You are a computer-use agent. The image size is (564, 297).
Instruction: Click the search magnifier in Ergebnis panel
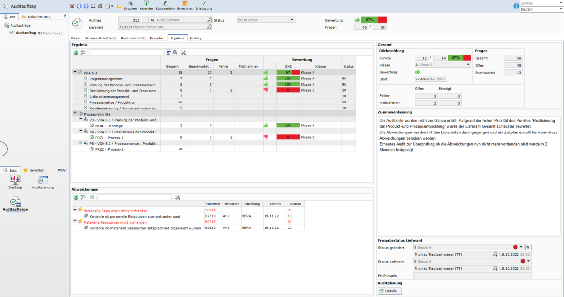coord(83,53)
